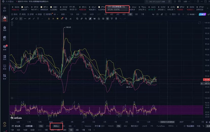The width and height of the screenshot is (210, 132).
Task: Click the ruler measure tool icon
Action: [x=82, y=19]
